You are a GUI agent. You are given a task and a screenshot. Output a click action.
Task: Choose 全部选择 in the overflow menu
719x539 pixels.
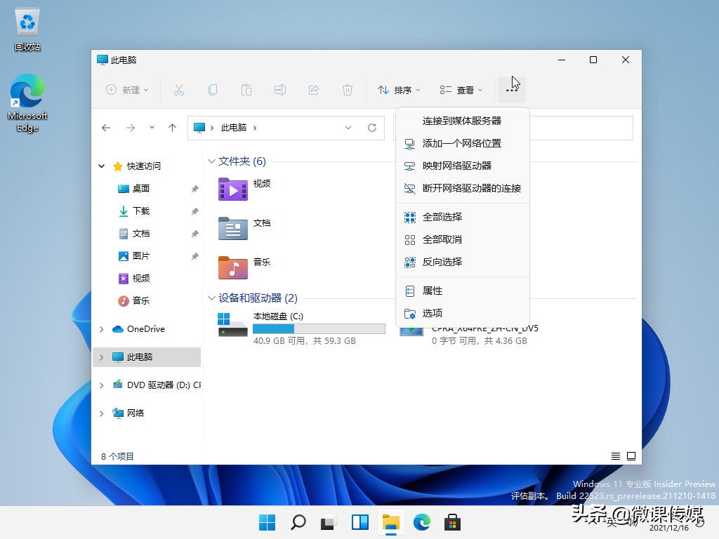(442, 217)
